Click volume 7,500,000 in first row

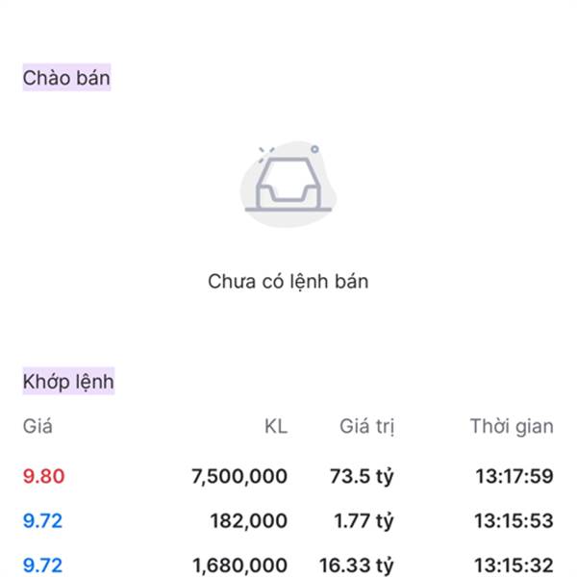coord(239,476)
